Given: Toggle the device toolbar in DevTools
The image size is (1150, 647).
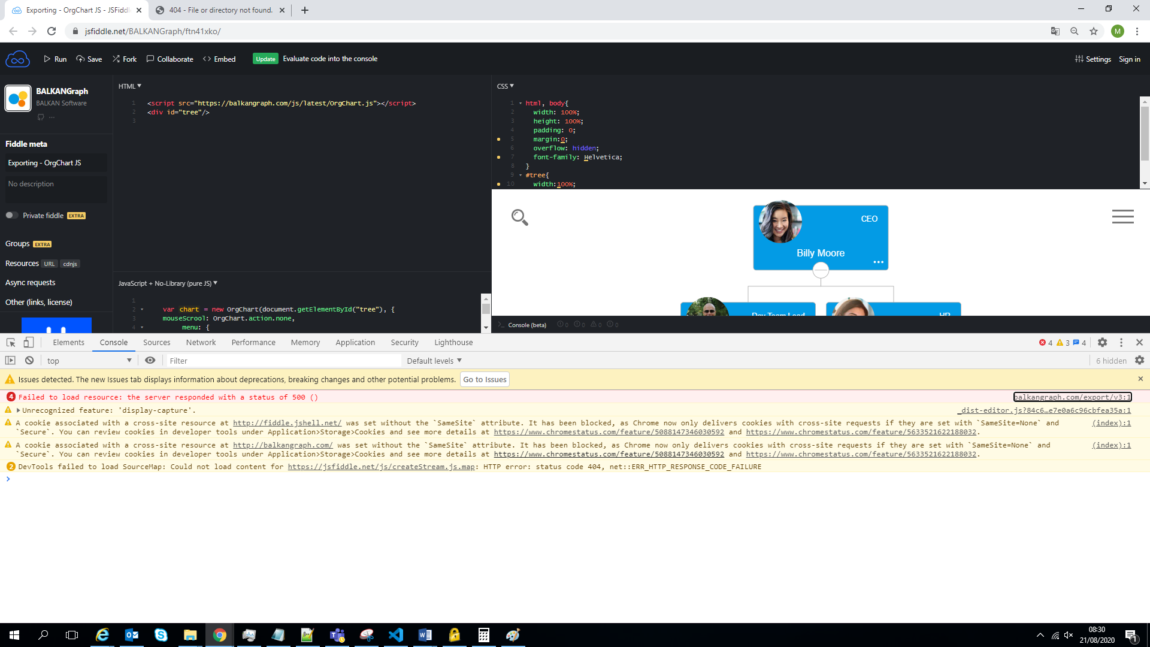Looking at the screenshot, I should [29, 342].
